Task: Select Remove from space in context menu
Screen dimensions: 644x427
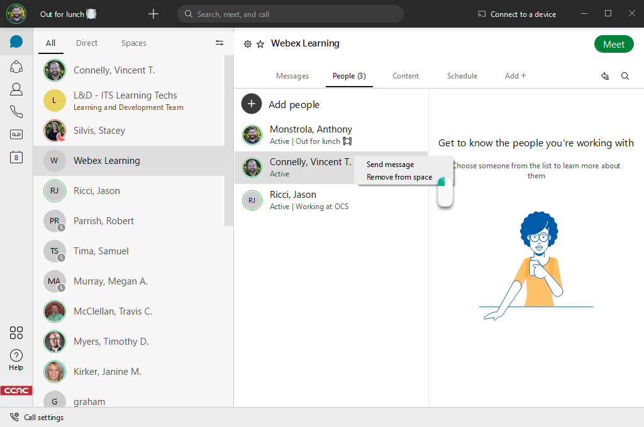Action: click(x=398, y=177)
